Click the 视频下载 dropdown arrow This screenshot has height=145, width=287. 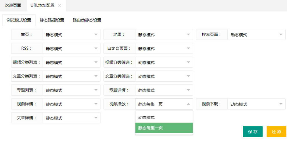pos(281,104)
